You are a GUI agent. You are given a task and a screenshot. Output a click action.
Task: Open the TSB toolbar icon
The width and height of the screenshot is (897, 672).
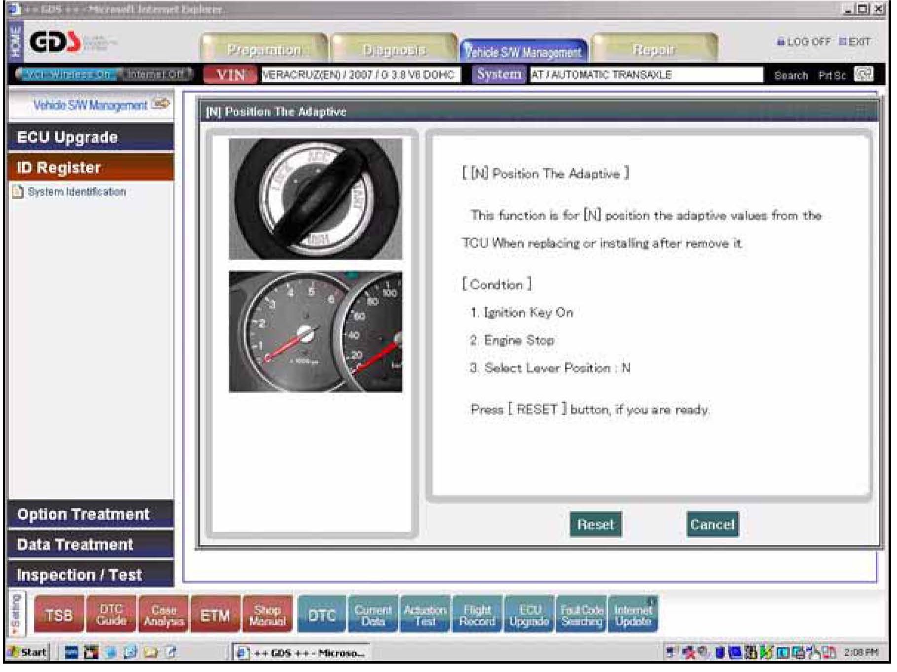[59, 615]
